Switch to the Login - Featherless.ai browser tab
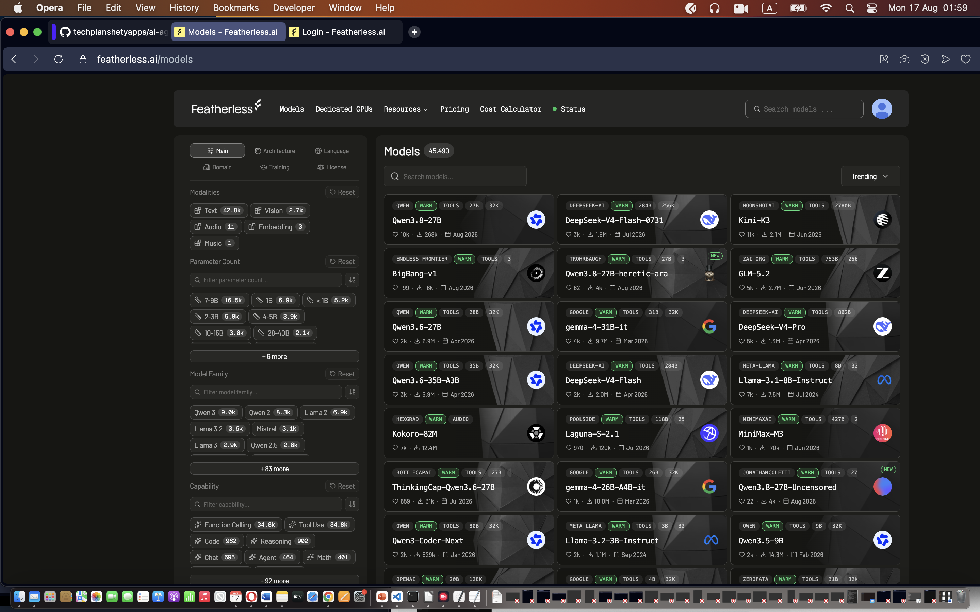 (344, 32)
